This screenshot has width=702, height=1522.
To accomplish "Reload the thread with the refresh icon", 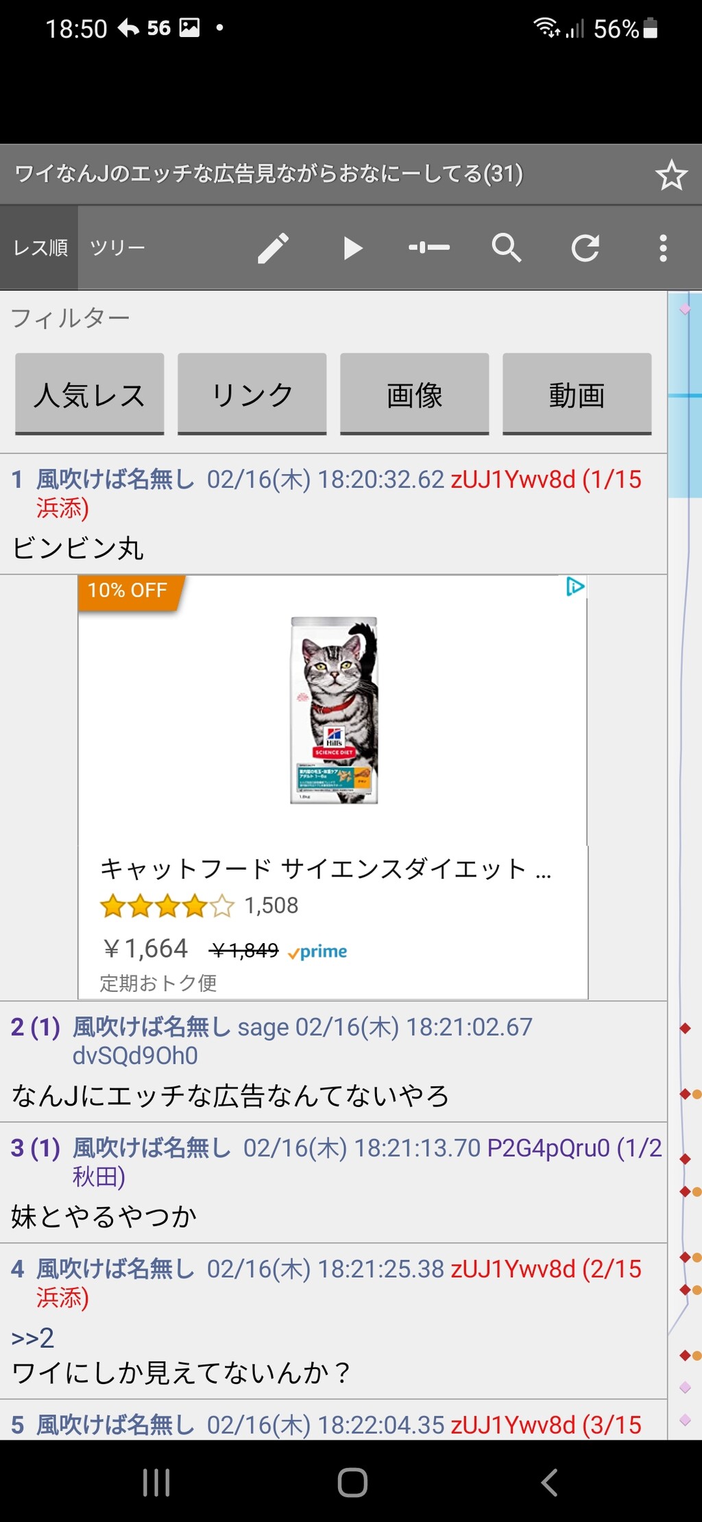I will (x=585, y=248).
